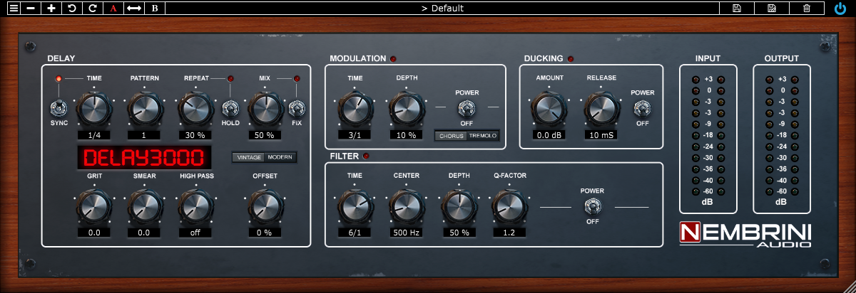Click the save-as preset icon
The width and height of the screenshot is (856, 293).
[772, 9]
